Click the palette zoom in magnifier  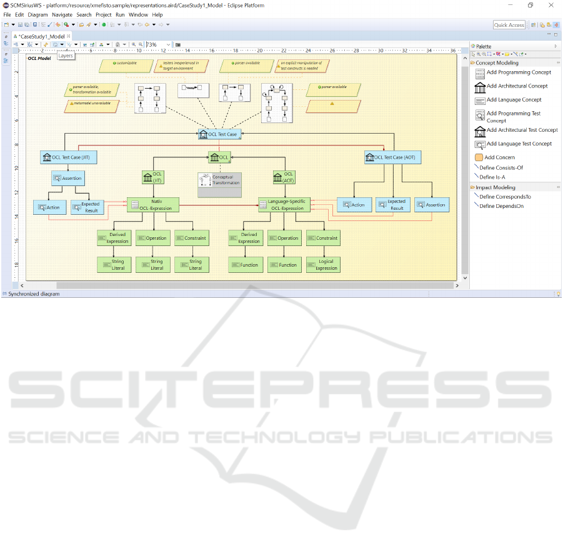[479, 54]
